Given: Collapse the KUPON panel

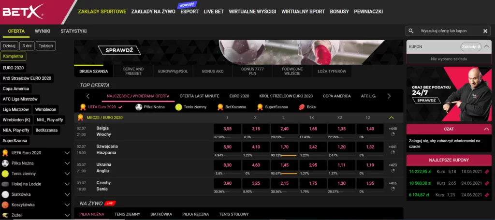Looking at the screenshot, I should (x=486, y=46).
